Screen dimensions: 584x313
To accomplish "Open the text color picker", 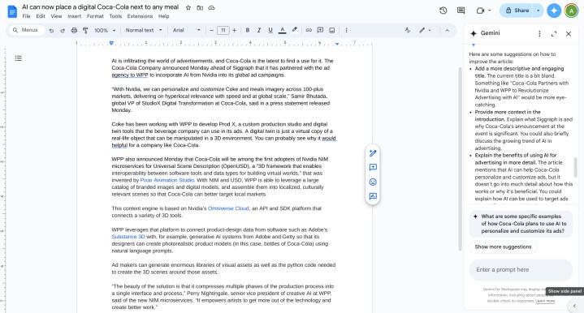I will click(283, 30).
